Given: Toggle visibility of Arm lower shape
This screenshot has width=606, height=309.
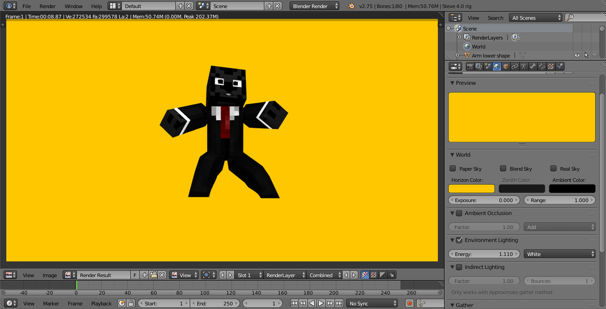Looking at the screenshot, I should point(577,56).
